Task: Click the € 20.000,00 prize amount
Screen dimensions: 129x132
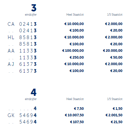Action: click(113, 51)
